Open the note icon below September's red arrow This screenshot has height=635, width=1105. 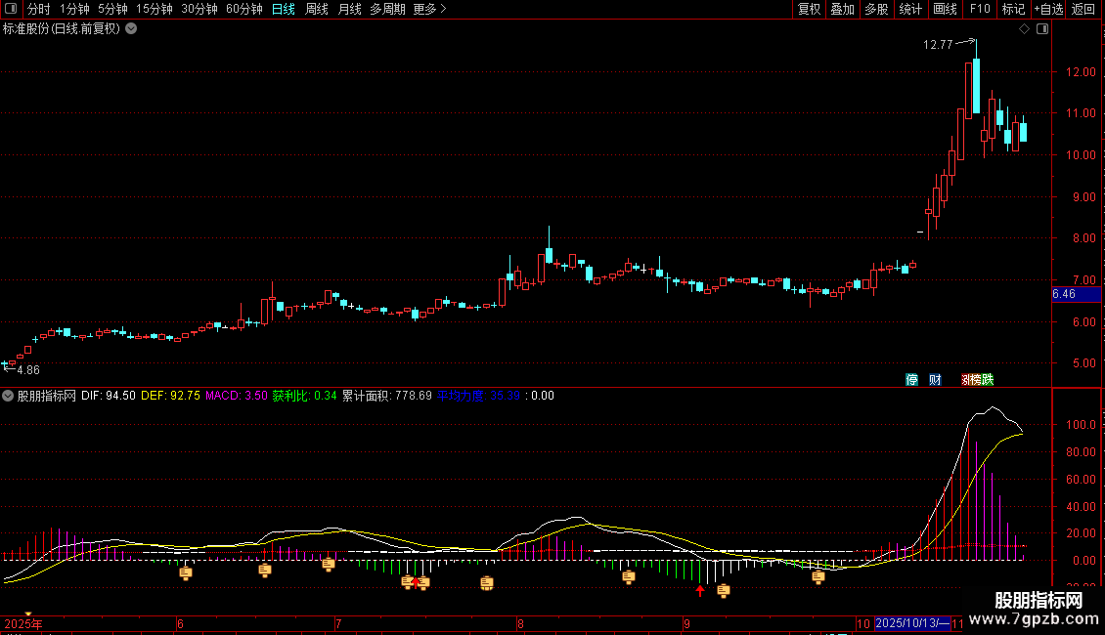(724, 591)
